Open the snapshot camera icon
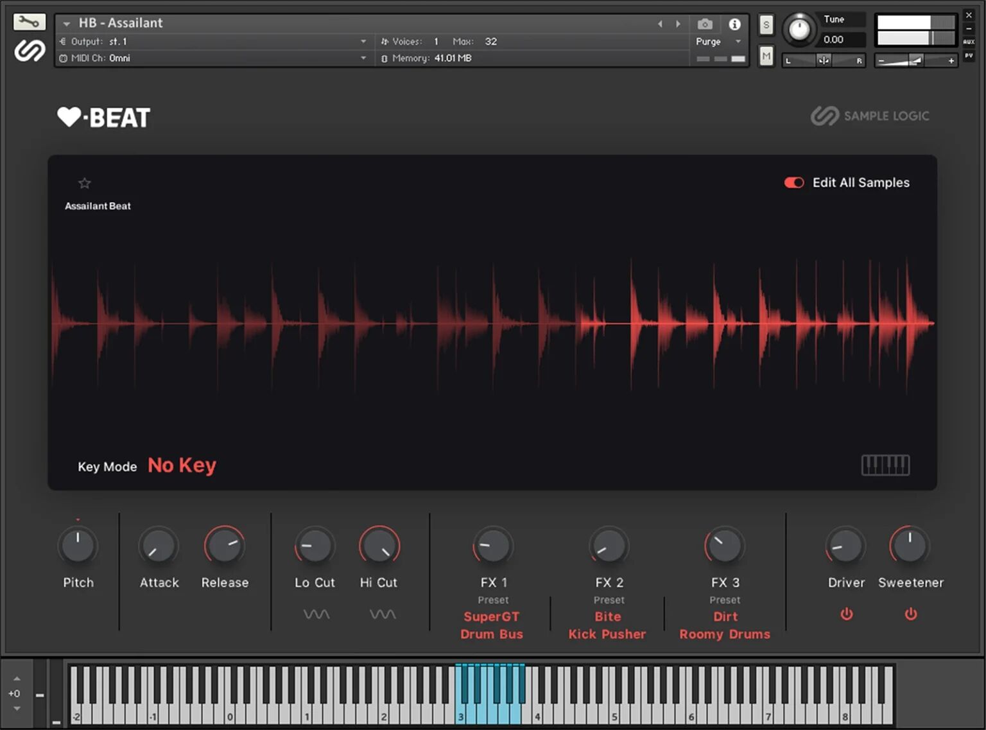This screenshot has width=986, height=730. pos(705,23)
